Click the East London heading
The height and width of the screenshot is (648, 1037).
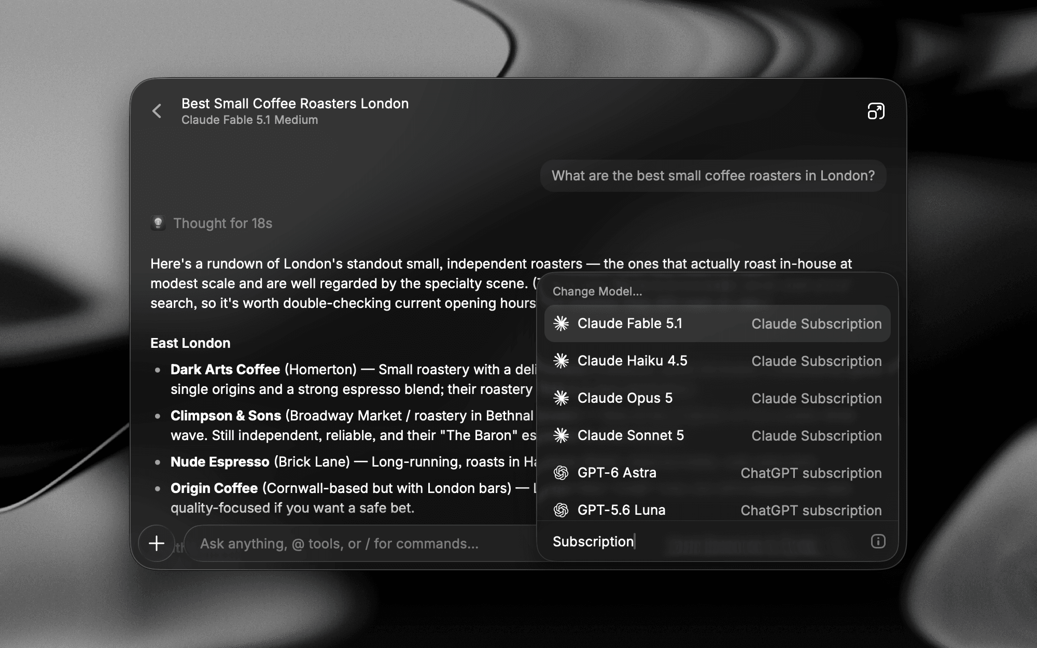tap(190, 343)
